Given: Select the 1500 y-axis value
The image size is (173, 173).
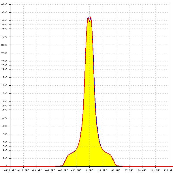Looking at the screenshot, I should [4, 106].
